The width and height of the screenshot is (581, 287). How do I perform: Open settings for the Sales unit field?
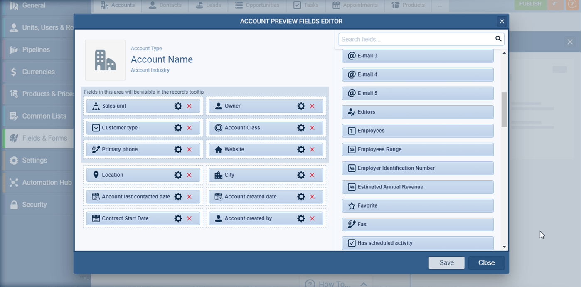[178, 106]
